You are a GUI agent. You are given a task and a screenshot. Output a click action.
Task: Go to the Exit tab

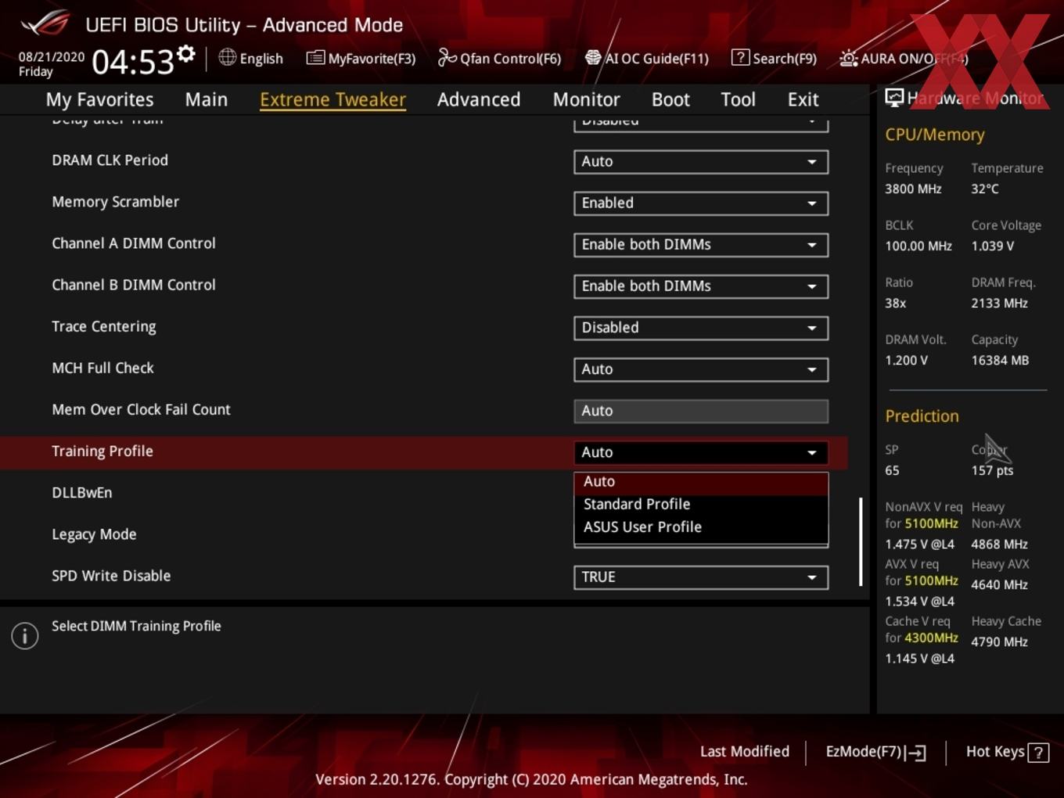coord(803,99)
